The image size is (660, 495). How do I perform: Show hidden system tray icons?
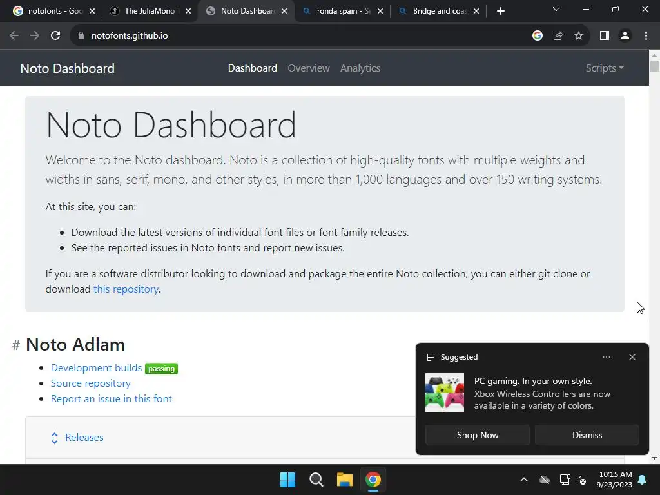(x=524, y=480)
